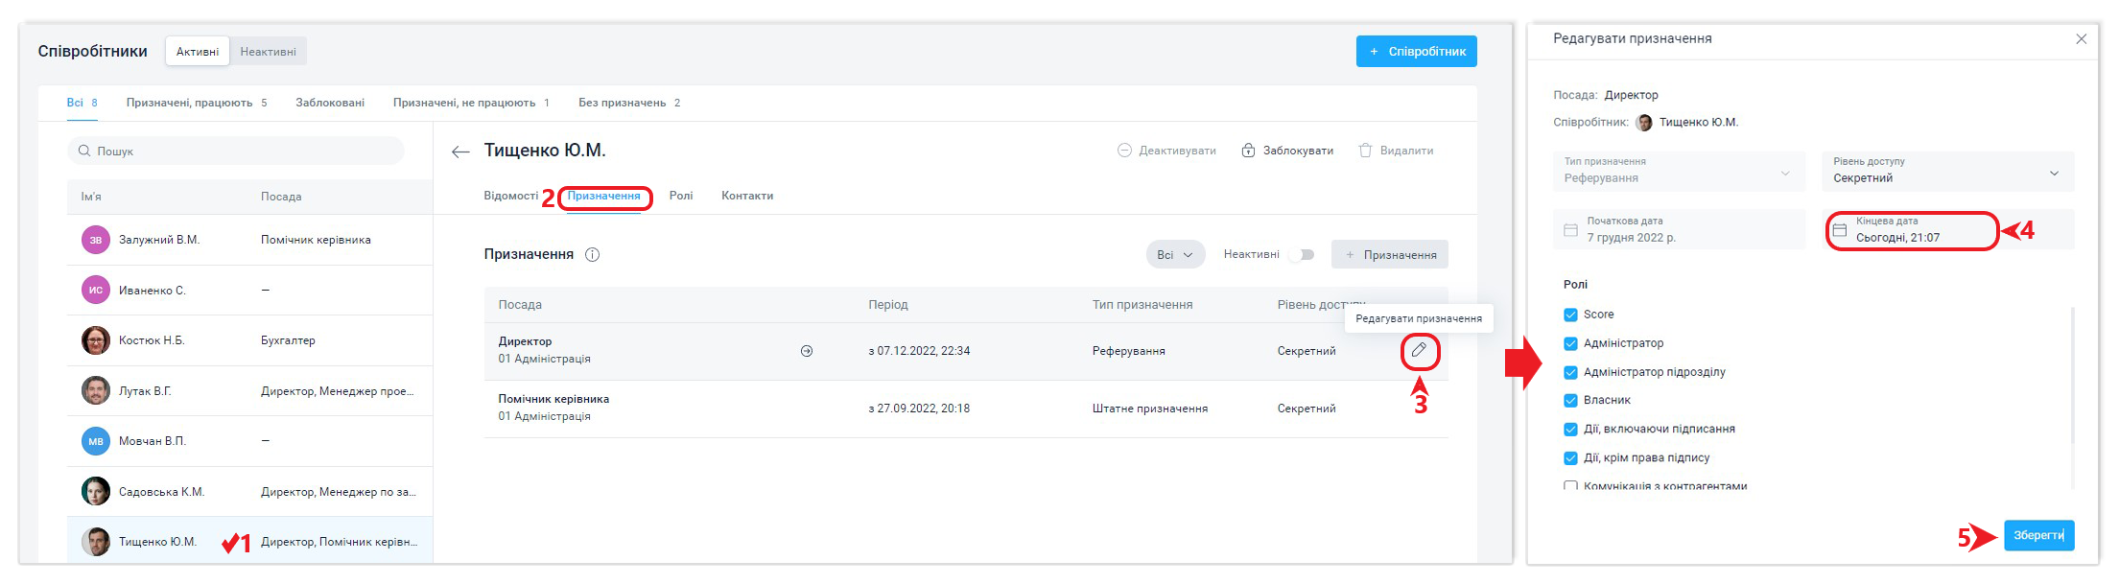Image resolution: width=2119 pixels, height=584 pixels.
Task: Expand the Тип призначення dropdown
Action: (x=1679, y=171)
